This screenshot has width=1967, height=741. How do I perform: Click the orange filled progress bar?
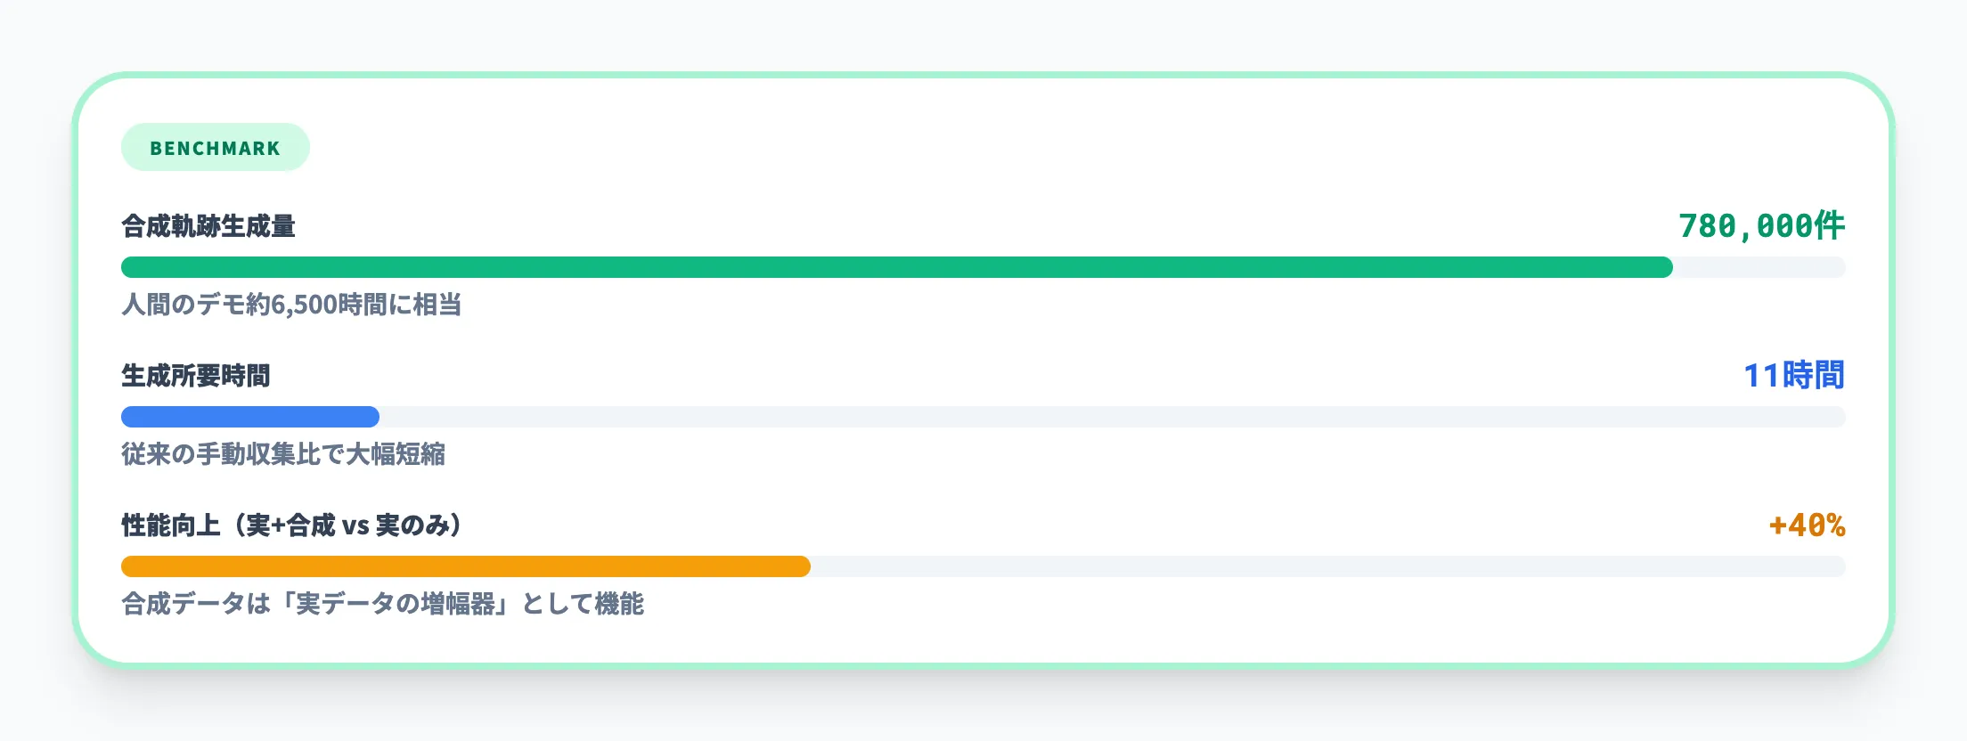point(465,566)
